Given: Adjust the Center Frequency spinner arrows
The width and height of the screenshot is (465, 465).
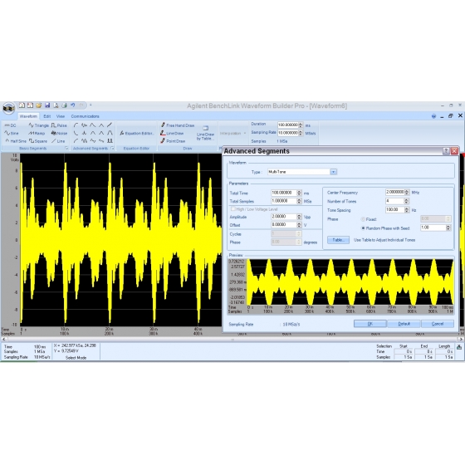Looking at the screenshot, I should tap(407, 192).
